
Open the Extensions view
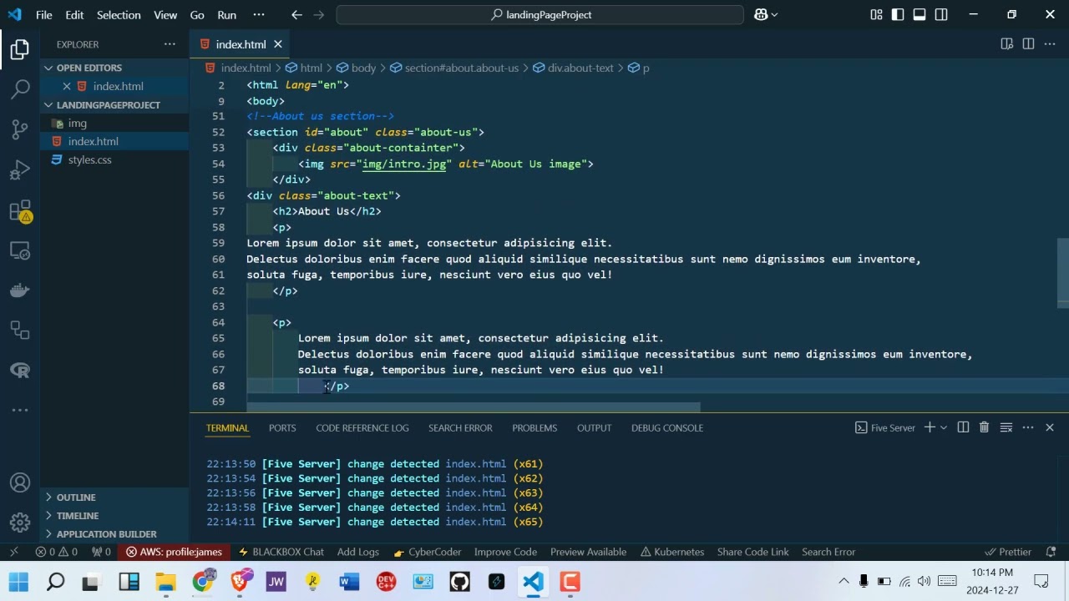pyautogui.click(x=20, y=210)
